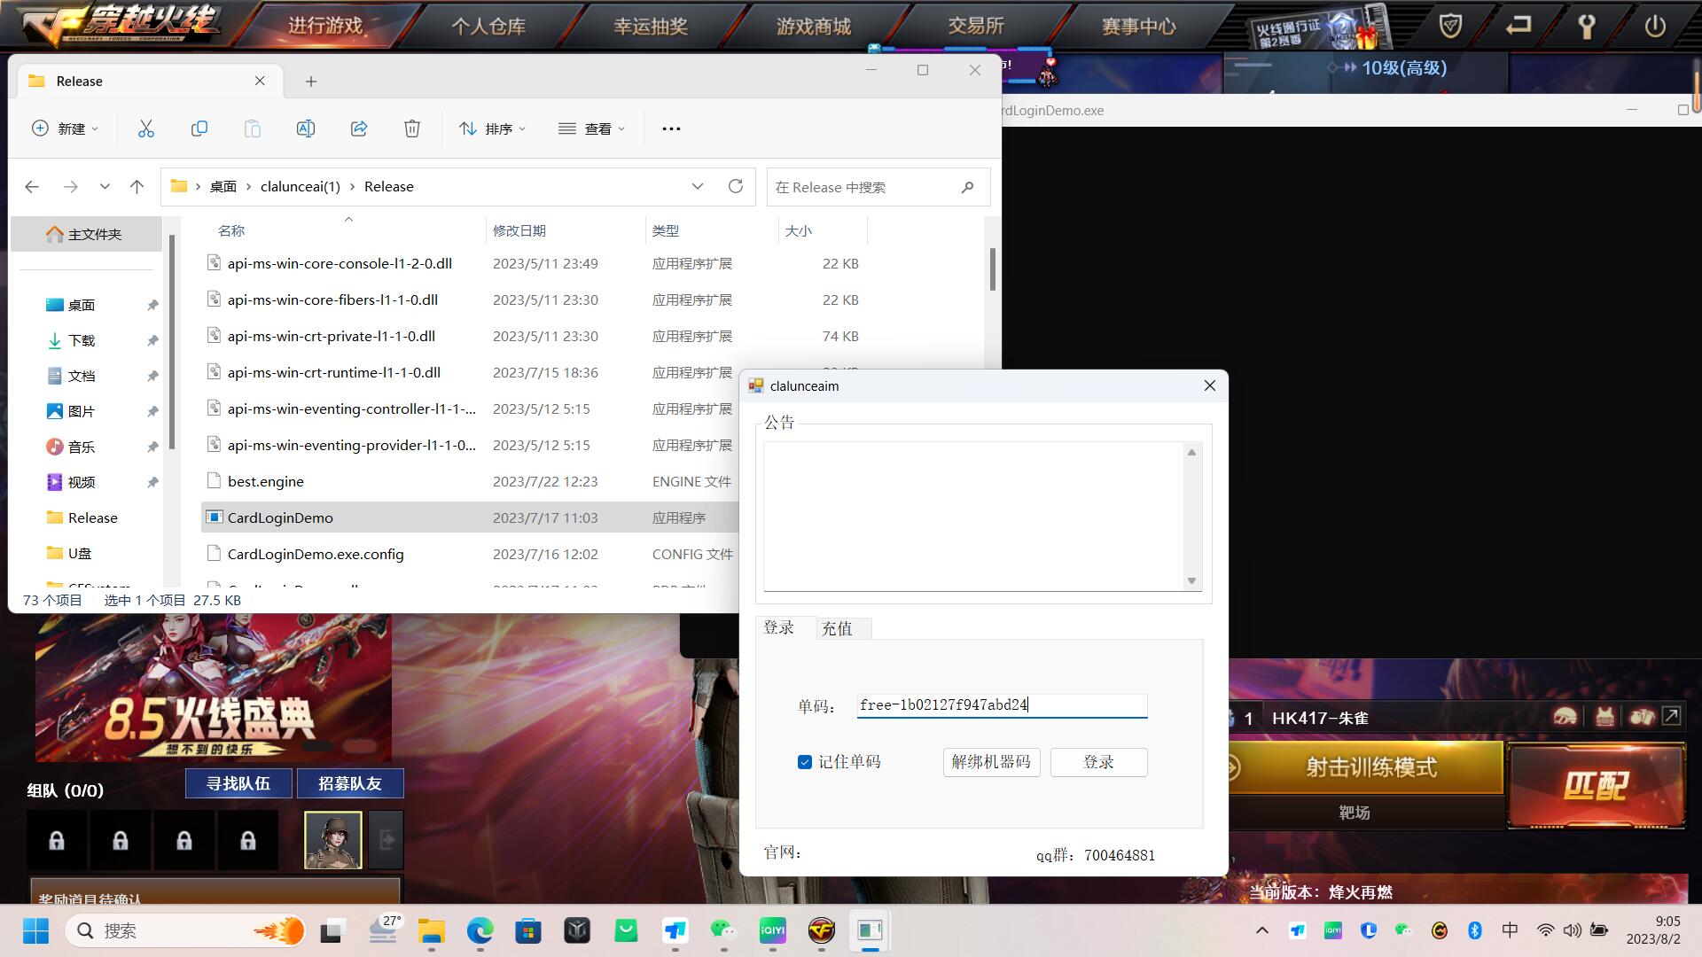This screenshot has height=957, width=1702.
Task: Expand breadcrumb chevron after clalunceai(1)
Action: 352,187
